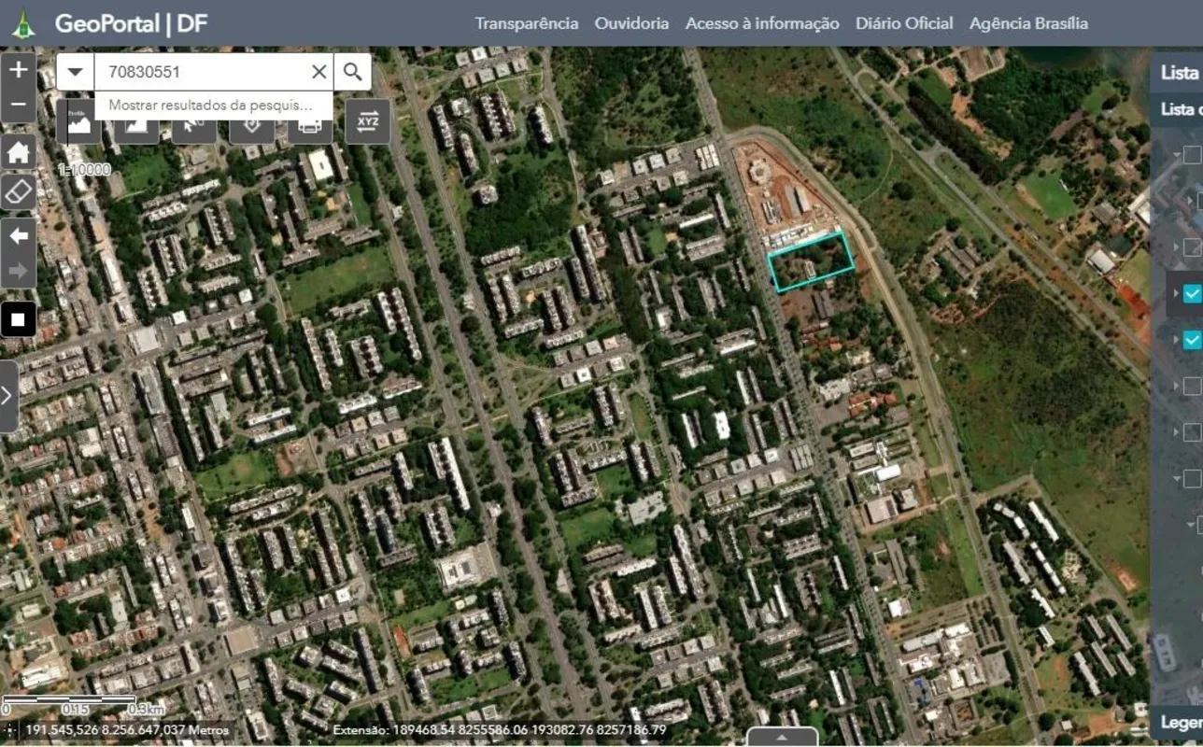
Task: Open the elevation Profile tool
Action: (79, 122)
